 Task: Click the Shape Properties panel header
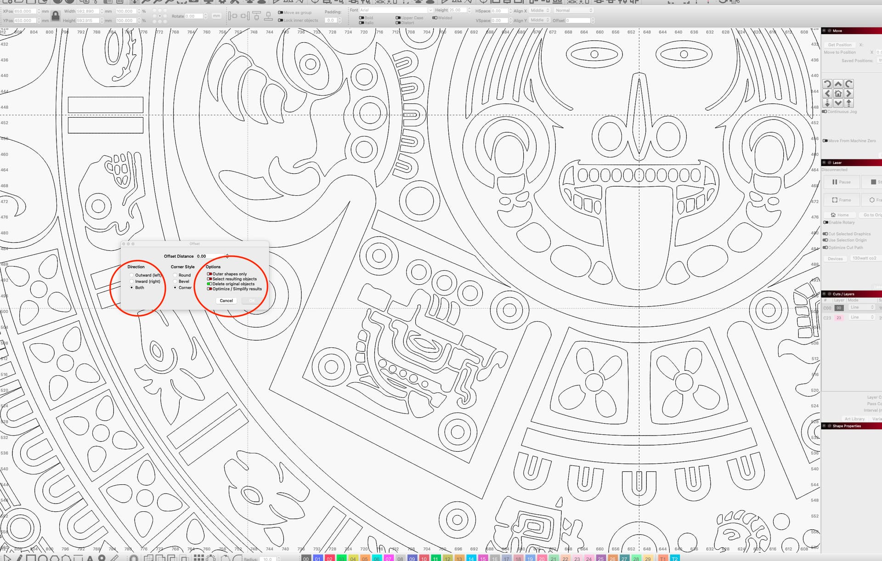(x=851, y=426)
